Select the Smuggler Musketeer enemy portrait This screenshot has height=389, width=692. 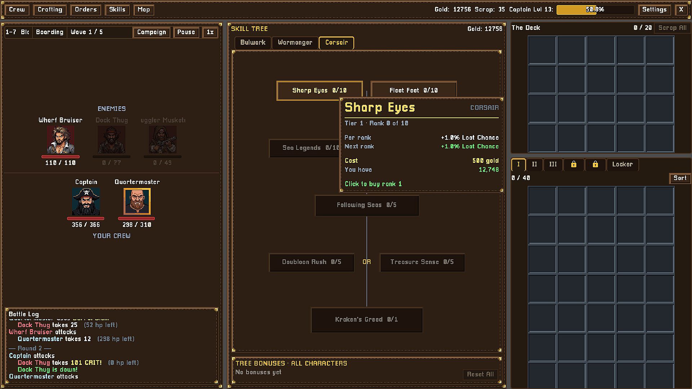(163, 140)
